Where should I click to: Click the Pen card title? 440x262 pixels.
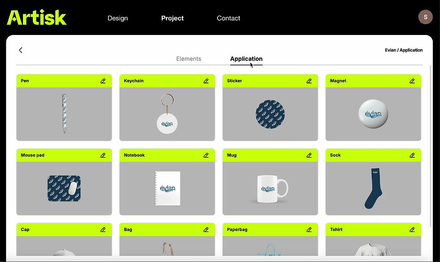point(25,81)
